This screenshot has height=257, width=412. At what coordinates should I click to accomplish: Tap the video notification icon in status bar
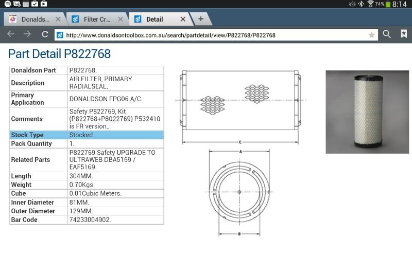[44, 4]
